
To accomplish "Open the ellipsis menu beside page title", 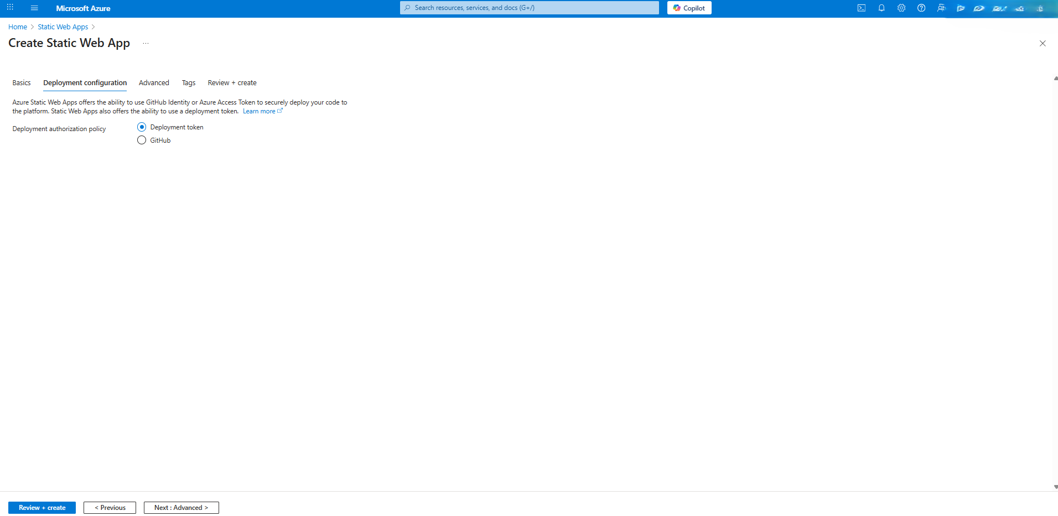I will (146, 43).
